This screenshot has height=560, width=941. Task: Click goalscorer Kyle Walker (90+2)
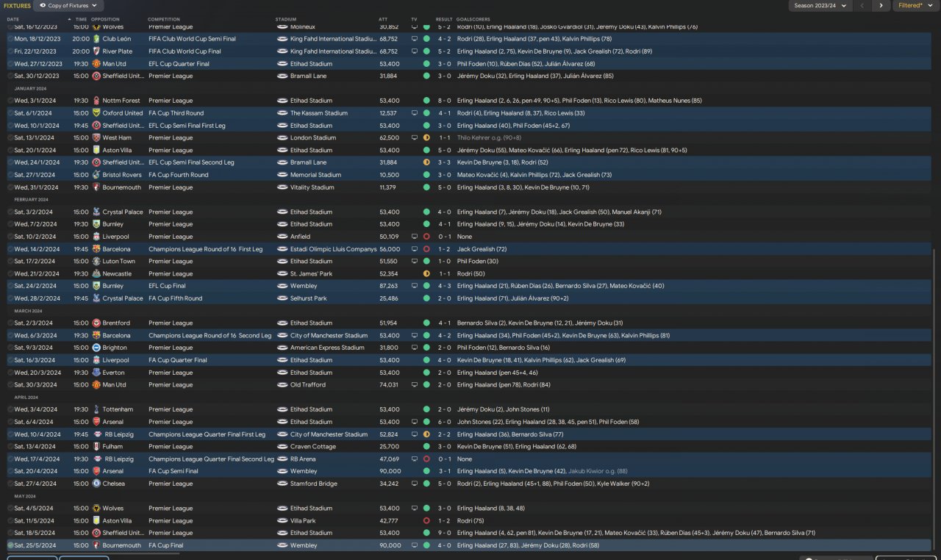[x=621, y=484]
